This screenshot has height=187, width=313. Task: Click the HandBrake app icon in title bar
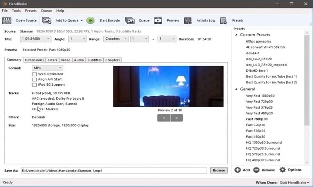click(4, 4)
